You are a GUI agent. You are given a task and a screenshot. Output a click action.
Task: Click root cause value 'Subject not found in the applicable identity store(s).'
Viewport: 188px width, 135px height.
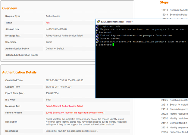point(72,131)
